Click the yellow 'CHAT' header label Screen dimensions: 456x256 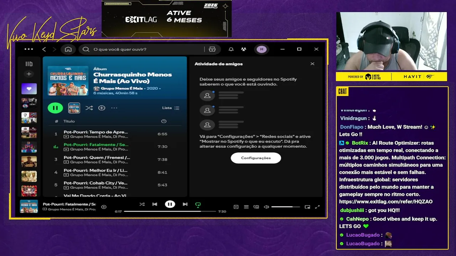[x=342, y=92]
